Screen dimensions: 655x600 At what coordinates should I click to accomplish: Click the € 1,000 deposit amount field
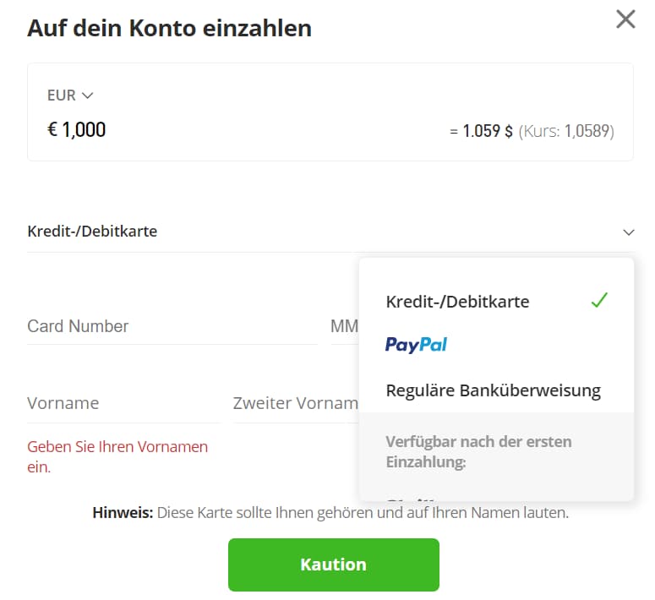(77, 130)
